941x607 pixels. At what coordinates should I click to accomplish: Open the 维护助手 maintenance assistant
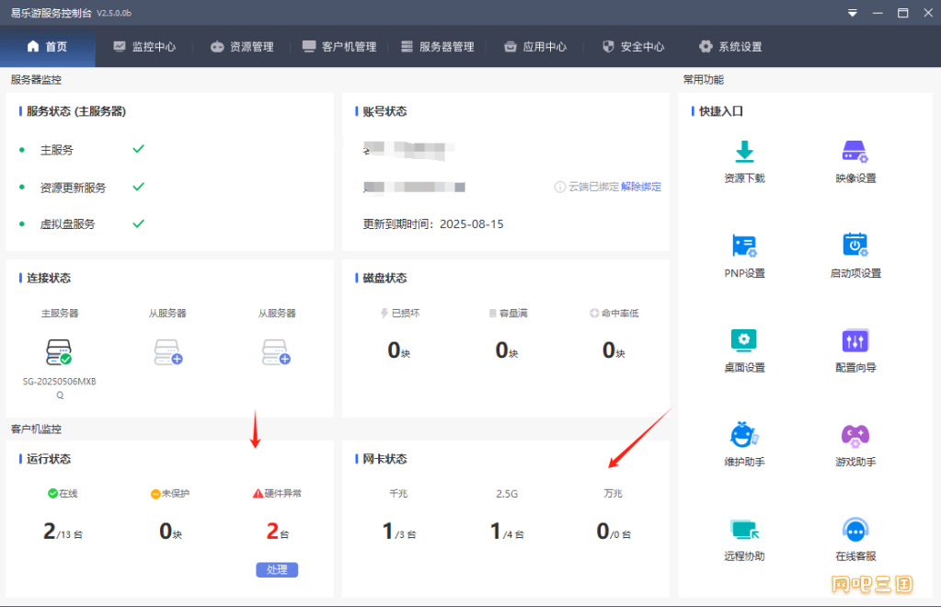coord(744,434)
